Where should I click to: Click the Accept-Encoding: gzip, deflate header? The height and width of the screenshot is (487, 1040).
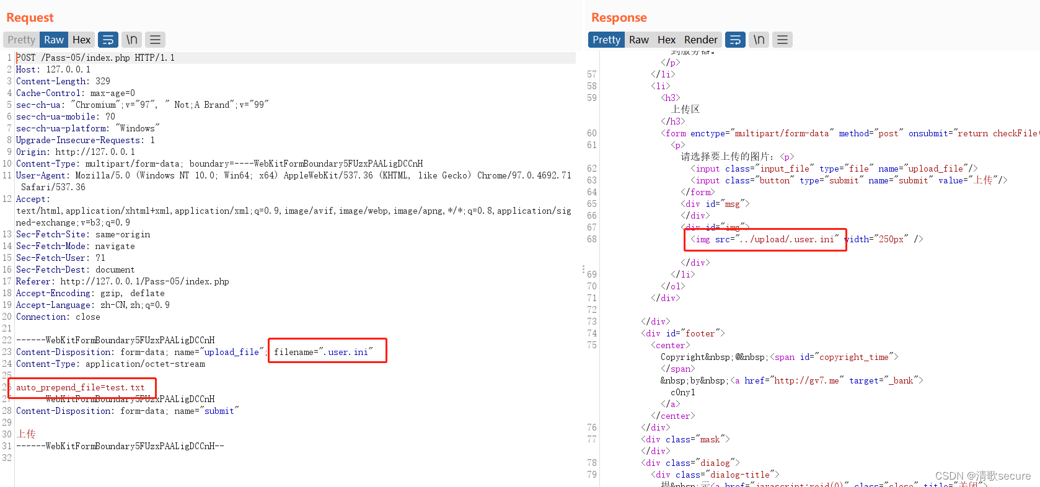coord(90,293)
